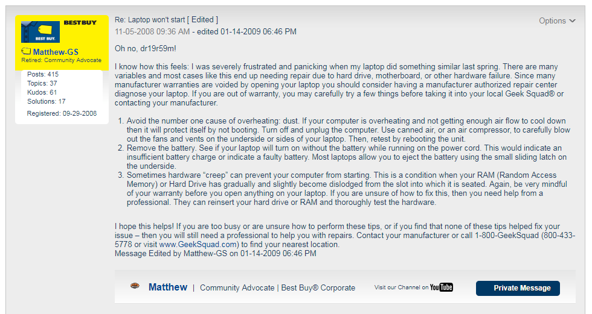This screenshot has height=314, width=592.
Task: Click the 'Registered: 09-29-2008' line
Action: point(62,113)
